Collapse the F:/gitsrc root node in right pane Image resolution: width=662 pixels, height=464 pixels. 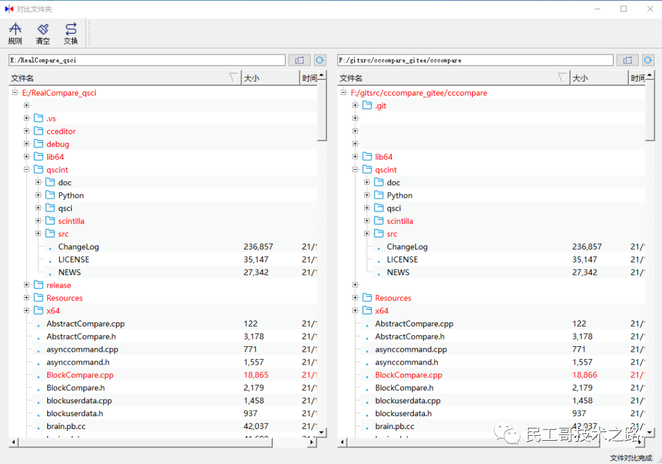[x=343, y=93]
